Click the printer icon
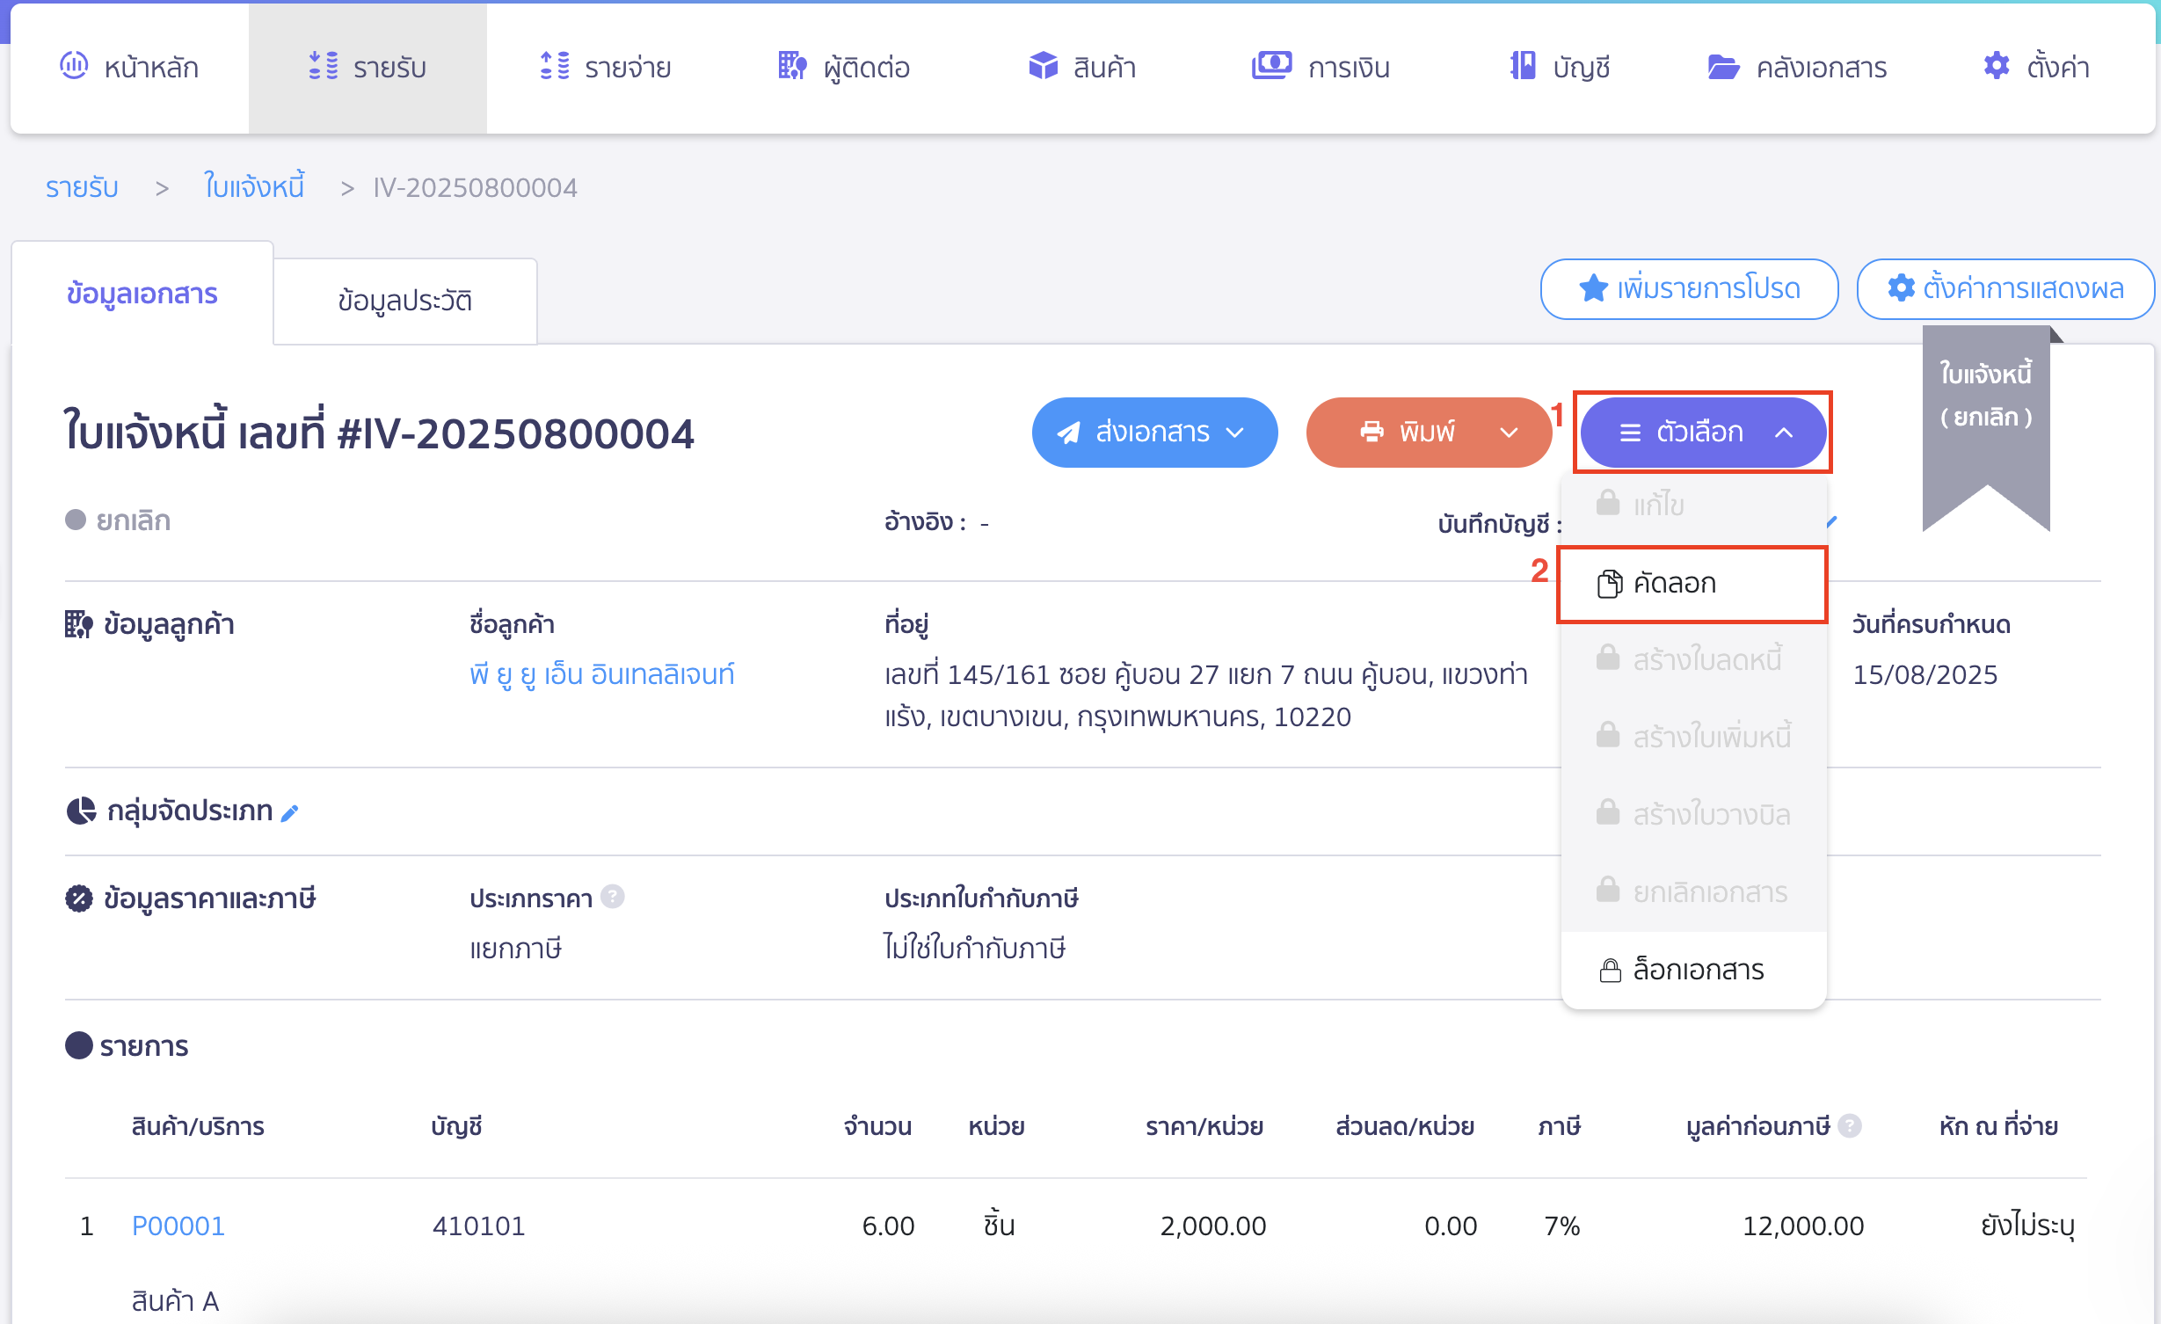Viewport: 2161px width, 1324px height. (1372, 432)
